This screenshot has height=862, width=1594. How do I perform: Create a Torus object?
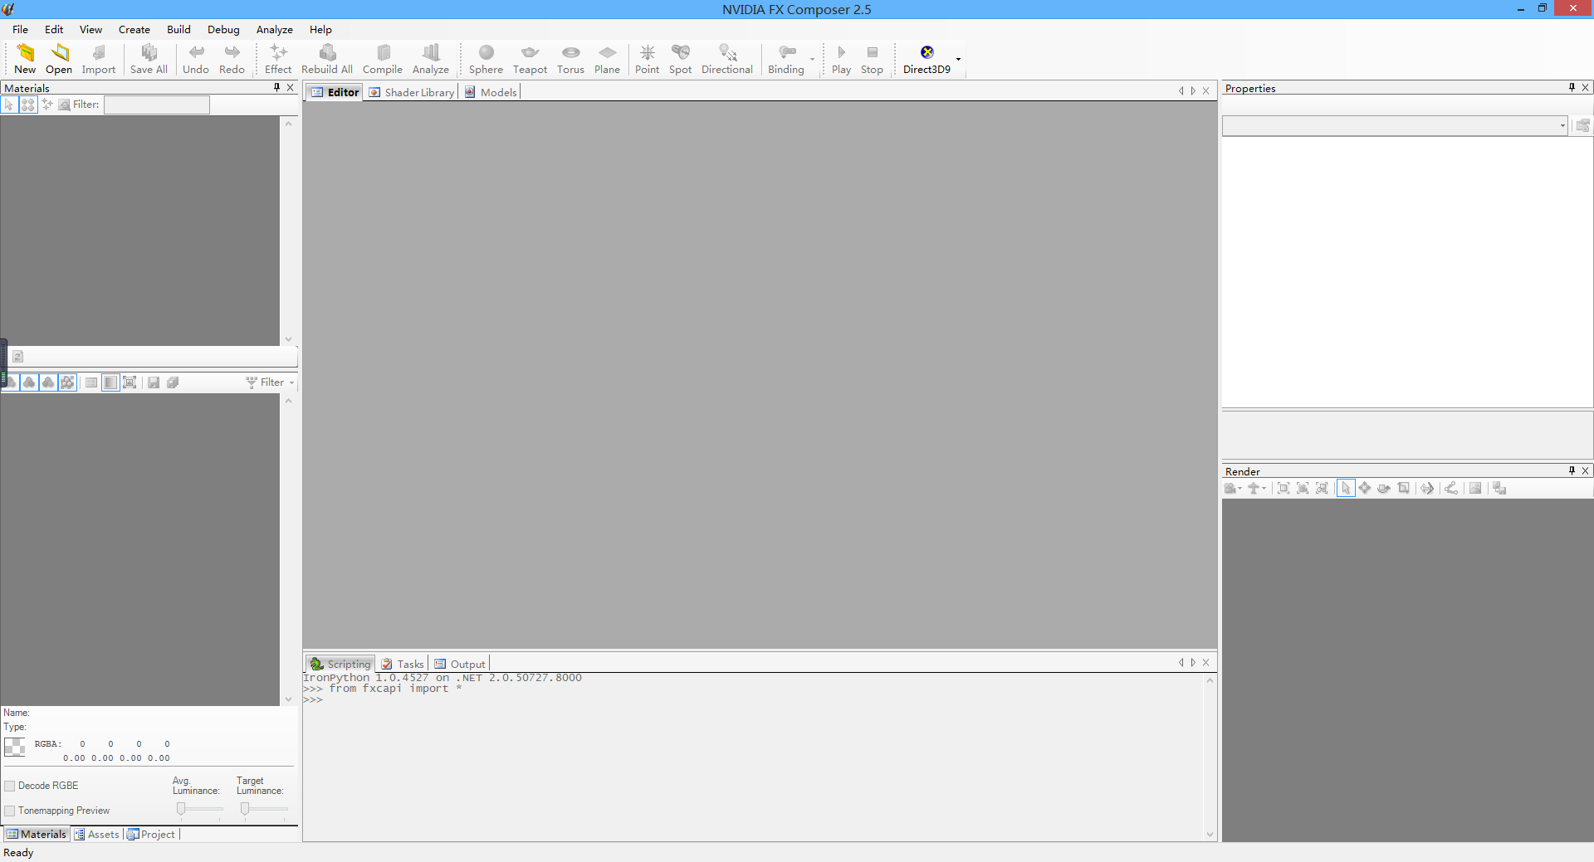(x=570, y=58)
